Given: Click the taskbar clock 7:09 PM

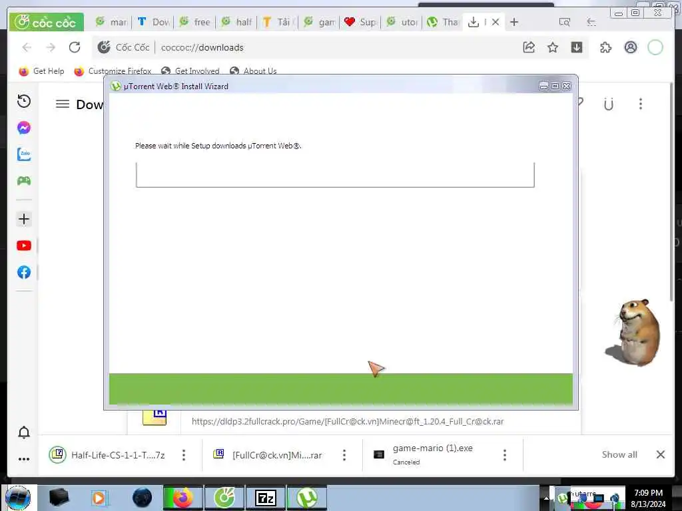Looking at the screenshot, I should [x=648, y=493].
